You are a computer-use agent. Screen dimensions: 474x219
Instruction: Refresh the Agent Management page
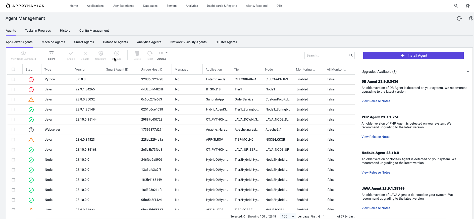click(x=459, y=18)
